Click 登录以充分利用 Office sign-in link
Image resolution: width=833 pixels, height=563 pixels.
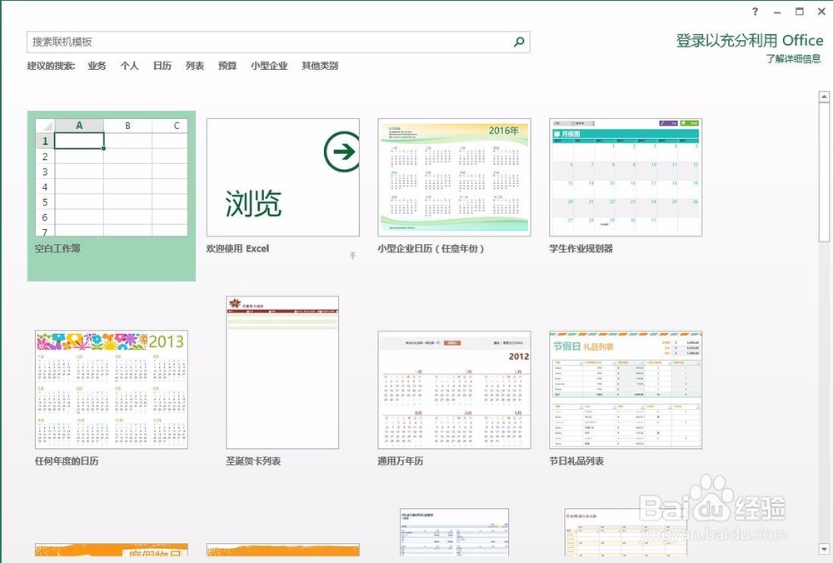(750, 40)
